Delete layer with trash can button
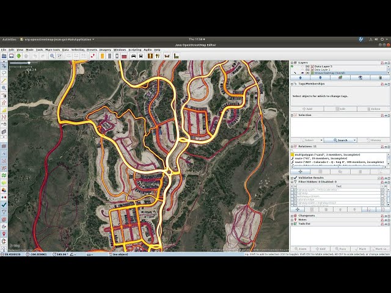391x293 pixels. point(380,78)
